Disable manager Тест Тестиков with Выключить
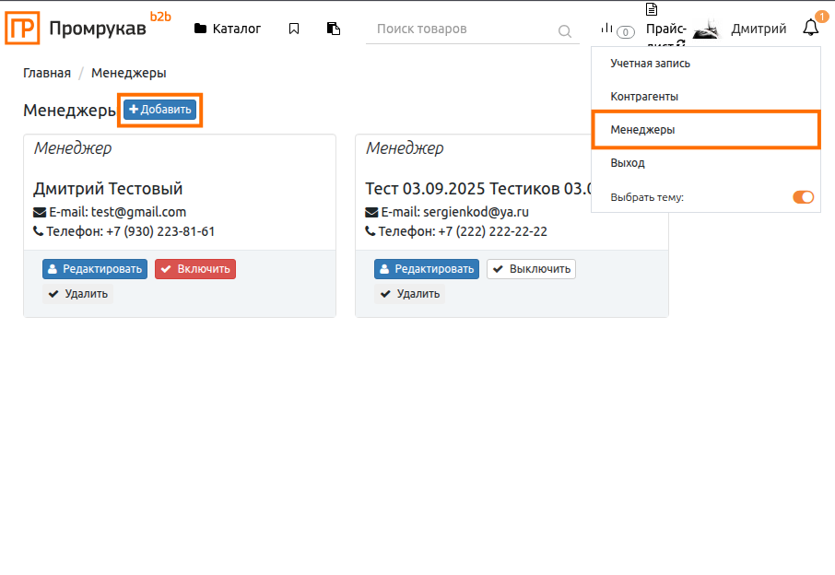The width and height of the screenshot is (835, 575). point(531,269)
